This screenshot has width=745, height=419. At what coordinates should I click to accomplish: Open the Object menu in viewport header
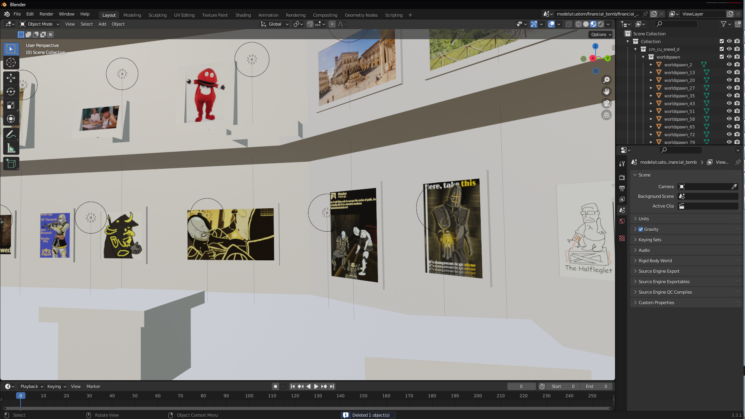[118, 24]
